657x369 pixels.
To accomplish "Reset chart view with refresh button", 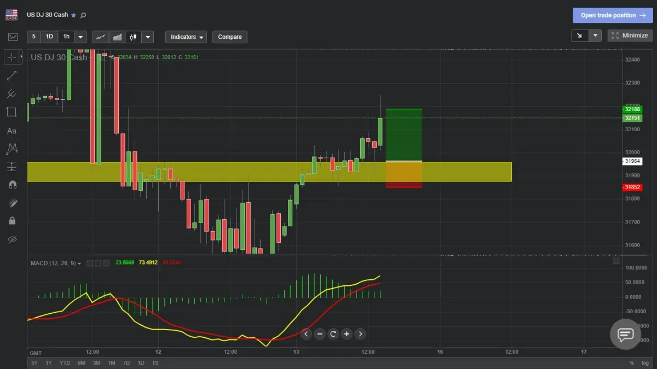I will pyautogui.click(x=333, y=334).
